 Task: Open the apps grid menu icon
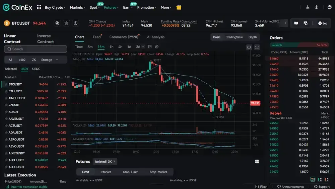pyautogui.click(x=39, y=7)
